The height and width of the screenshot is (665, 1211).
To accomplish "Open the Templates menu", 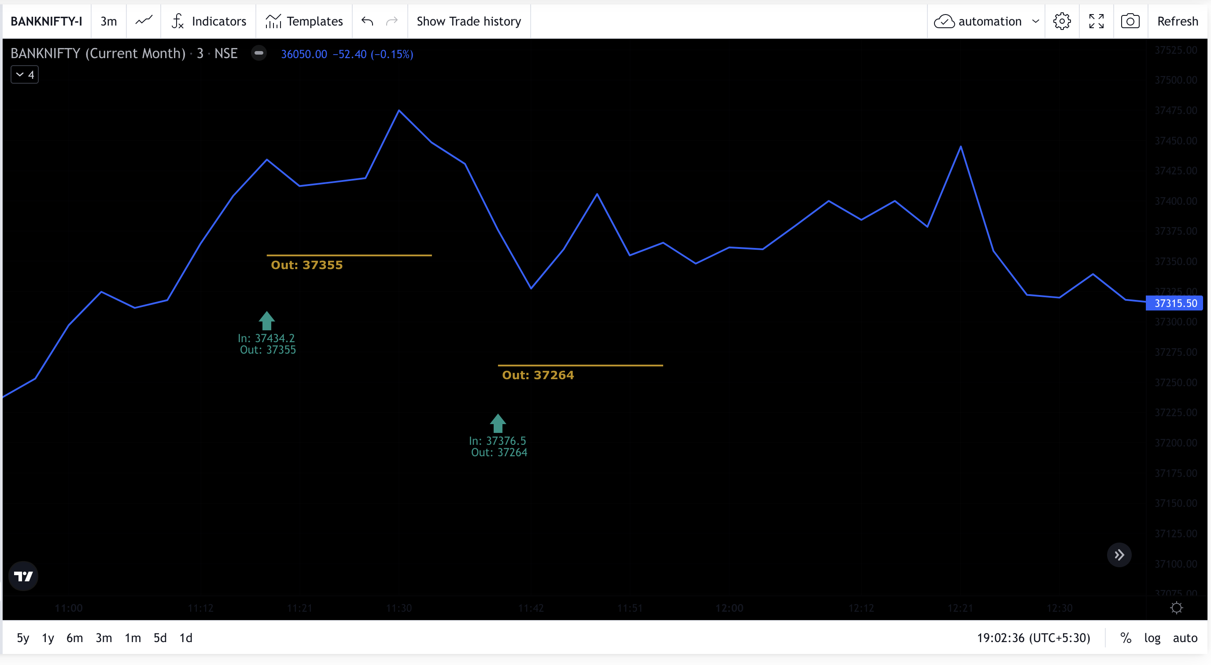I will coord(304,21).
